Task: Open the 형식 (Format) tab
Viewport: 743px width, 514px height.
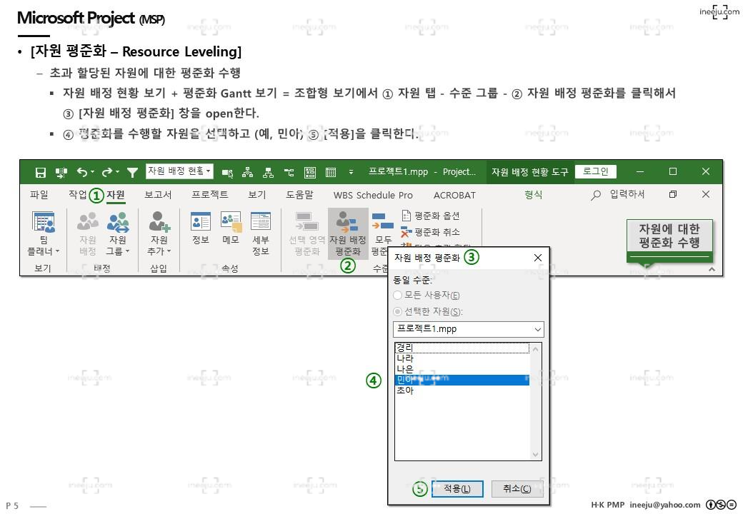Action: (534, 195)
